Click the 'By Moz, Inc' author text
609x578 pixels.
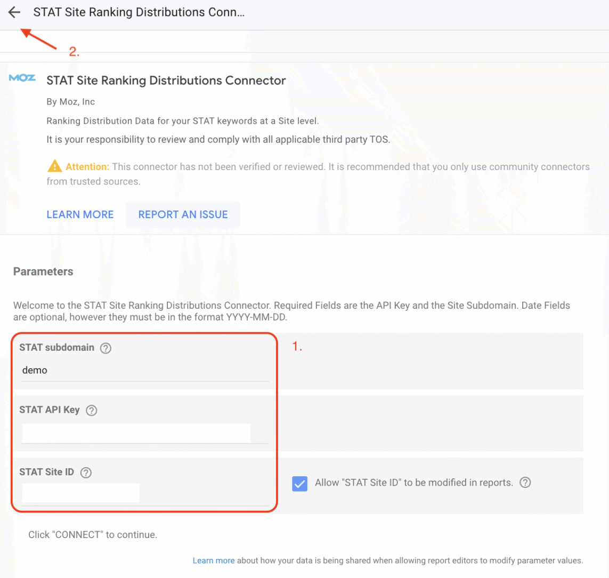coord(71,101)
